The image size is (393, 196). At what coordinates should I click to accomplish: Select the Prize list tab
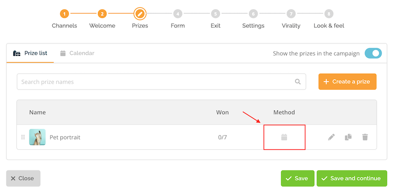click(x=30, y=53)
